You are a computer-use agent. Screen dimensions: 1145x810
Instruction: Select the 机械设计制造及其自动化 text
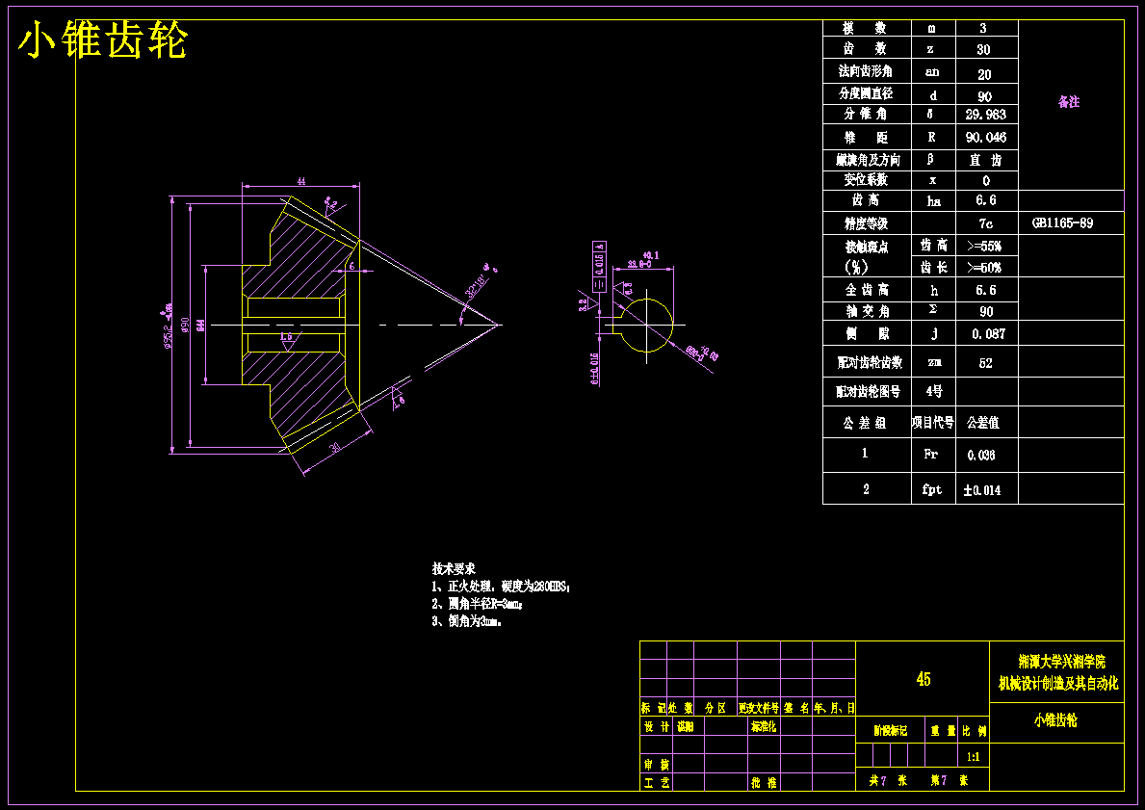coord(1058,684)
